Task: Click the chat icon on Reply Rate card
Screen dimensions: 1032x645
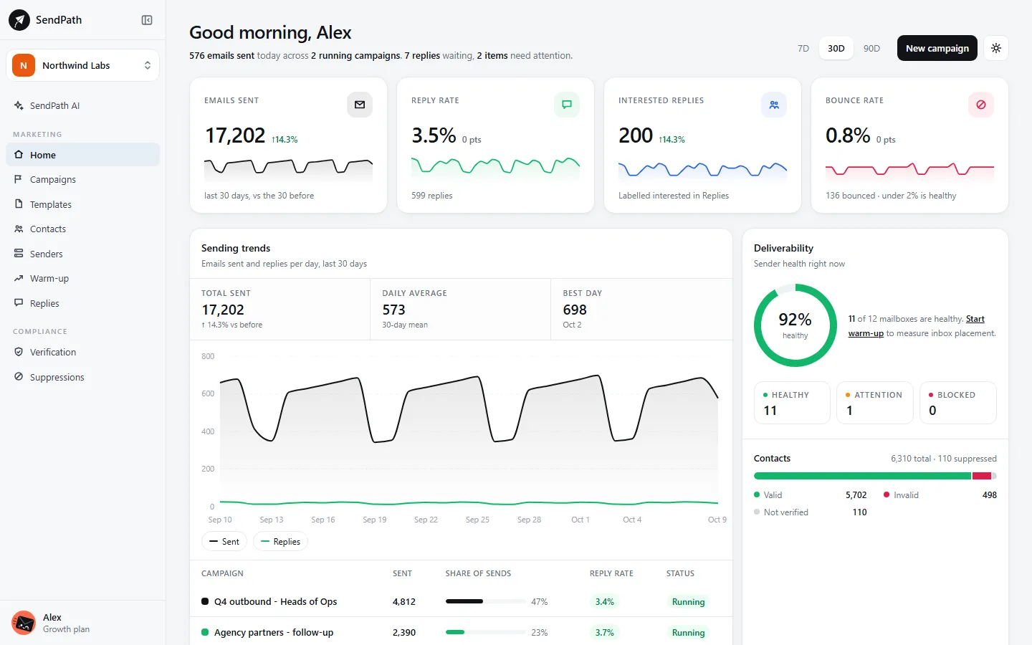Action: coord(567,105)
